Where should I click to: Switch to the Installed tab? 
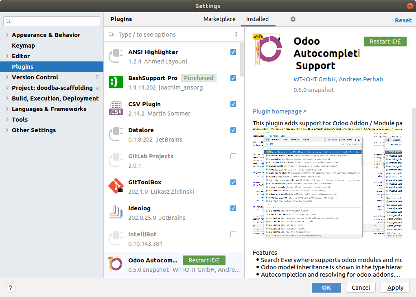click(257, 19)
